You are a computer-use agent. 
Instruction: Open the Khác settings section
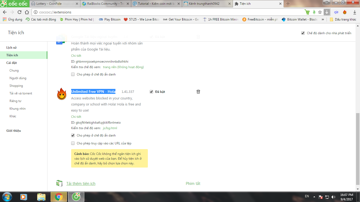(13, 116)
